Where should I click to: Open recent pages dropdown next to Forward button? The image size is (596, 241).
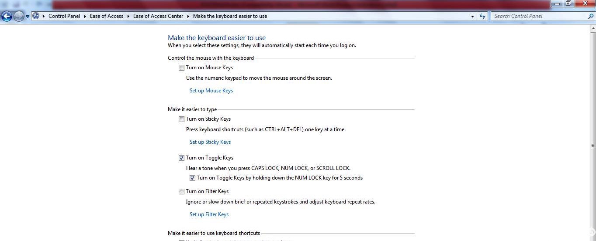28,17
